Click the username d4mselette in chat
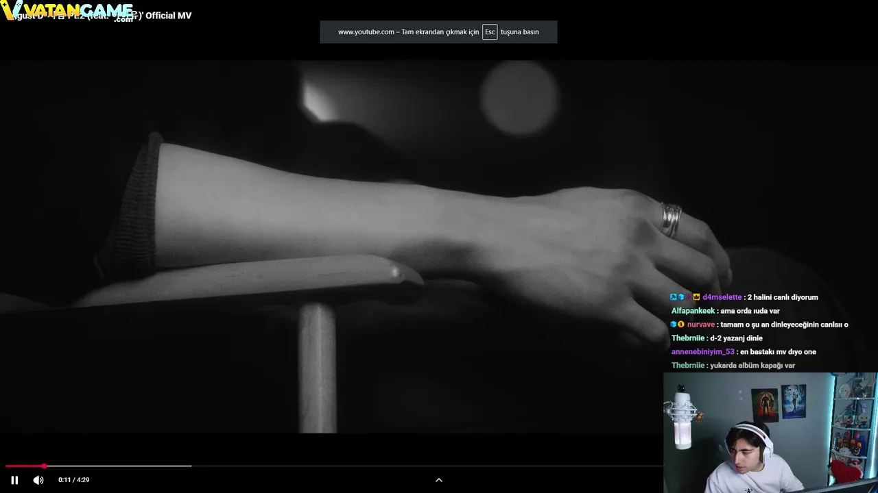Screen dimensions: 878x493 pos(722,297)
